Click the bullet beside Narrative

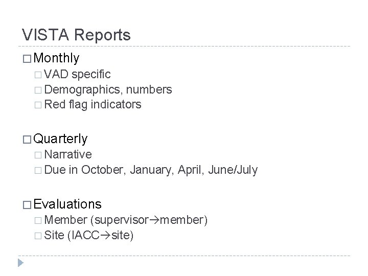[x=38, y=155]
